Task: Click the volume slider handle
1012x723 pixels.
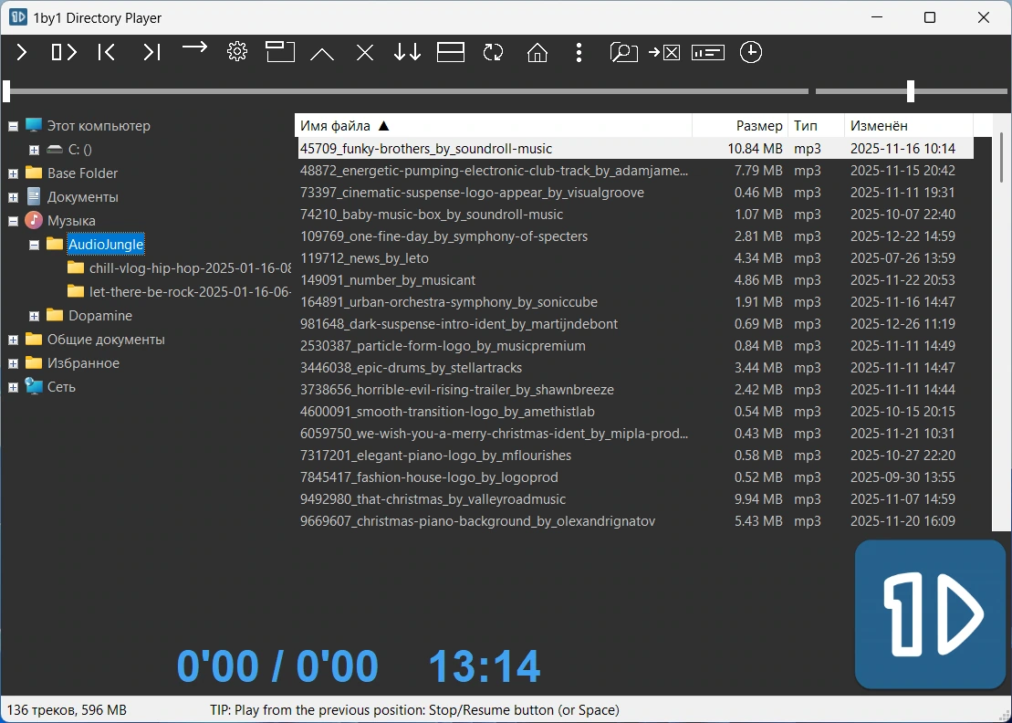Action: point(911,91)
